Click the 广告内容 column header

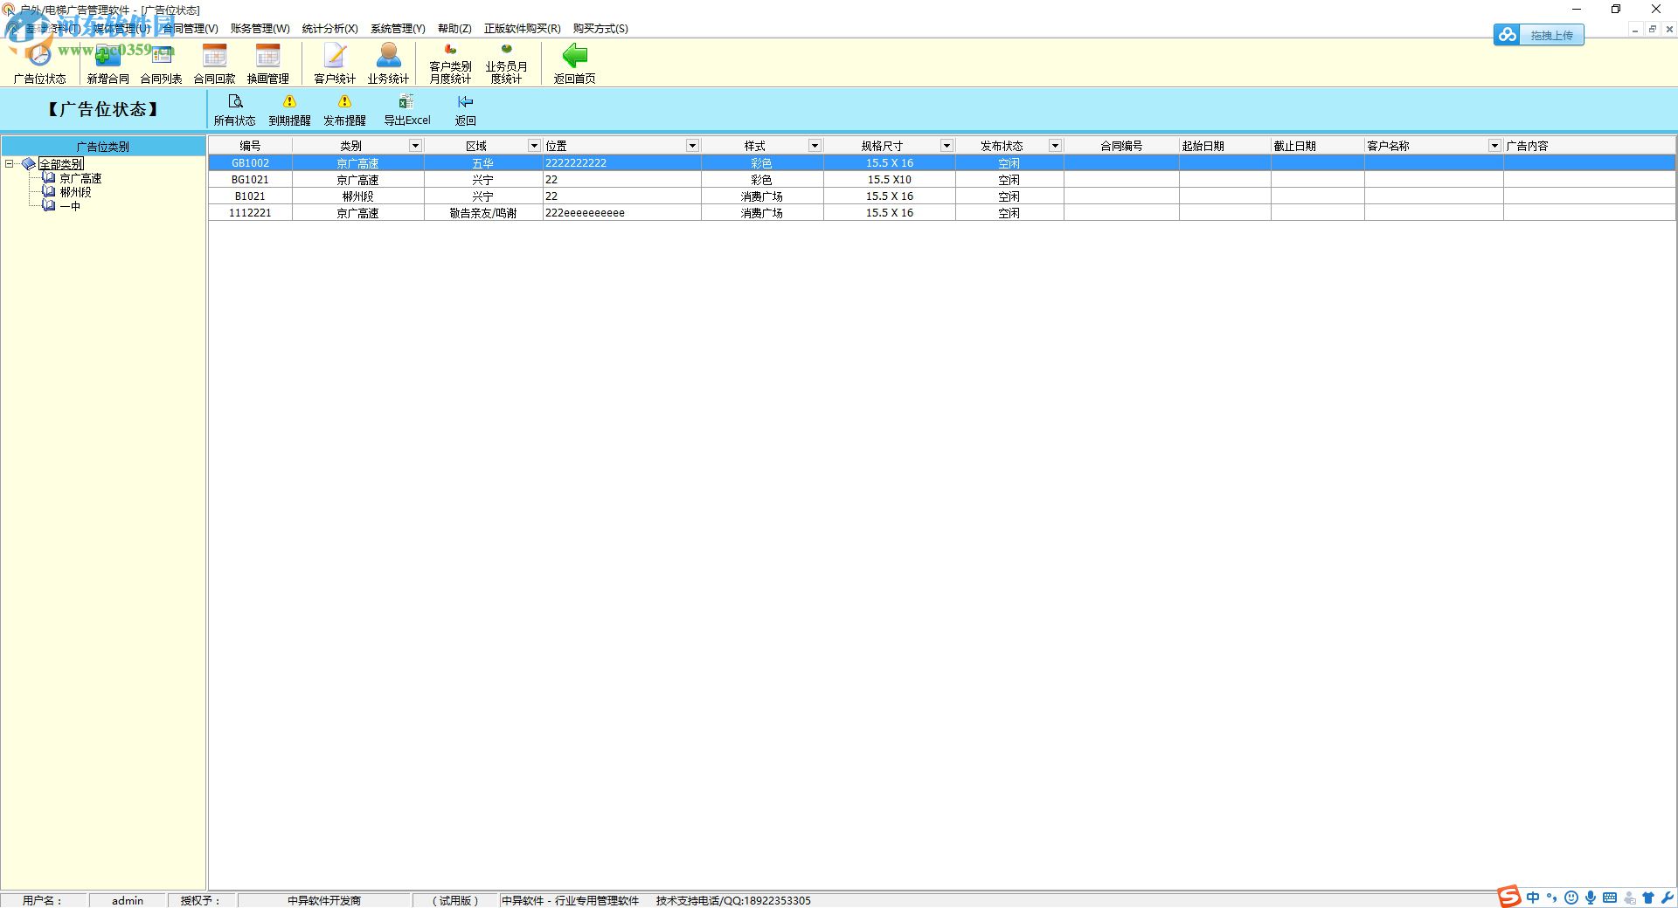(x=1590, y=146)
